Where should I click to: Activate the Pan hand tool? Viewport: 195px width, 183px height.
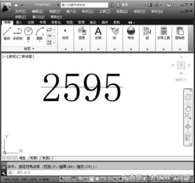(188, 109)
